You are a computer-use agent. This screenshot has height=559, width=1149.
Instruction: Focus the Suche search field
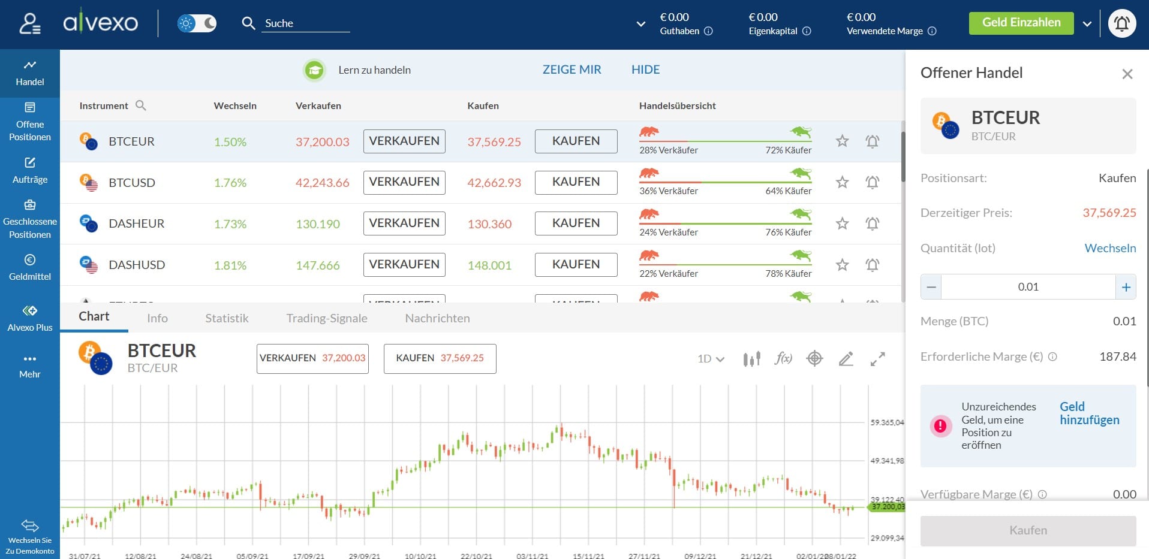pyautogui.click(x=306, y=23)
